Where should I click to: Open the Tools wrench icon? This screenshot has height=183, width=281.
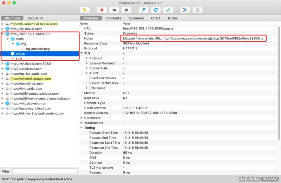coord(185,10)
